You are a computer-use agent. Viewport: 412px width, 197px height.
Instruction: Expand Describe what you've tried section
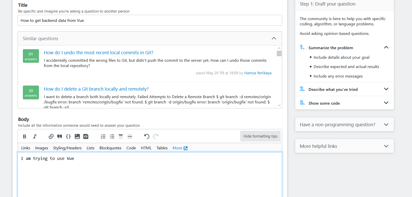coord(386,89)
